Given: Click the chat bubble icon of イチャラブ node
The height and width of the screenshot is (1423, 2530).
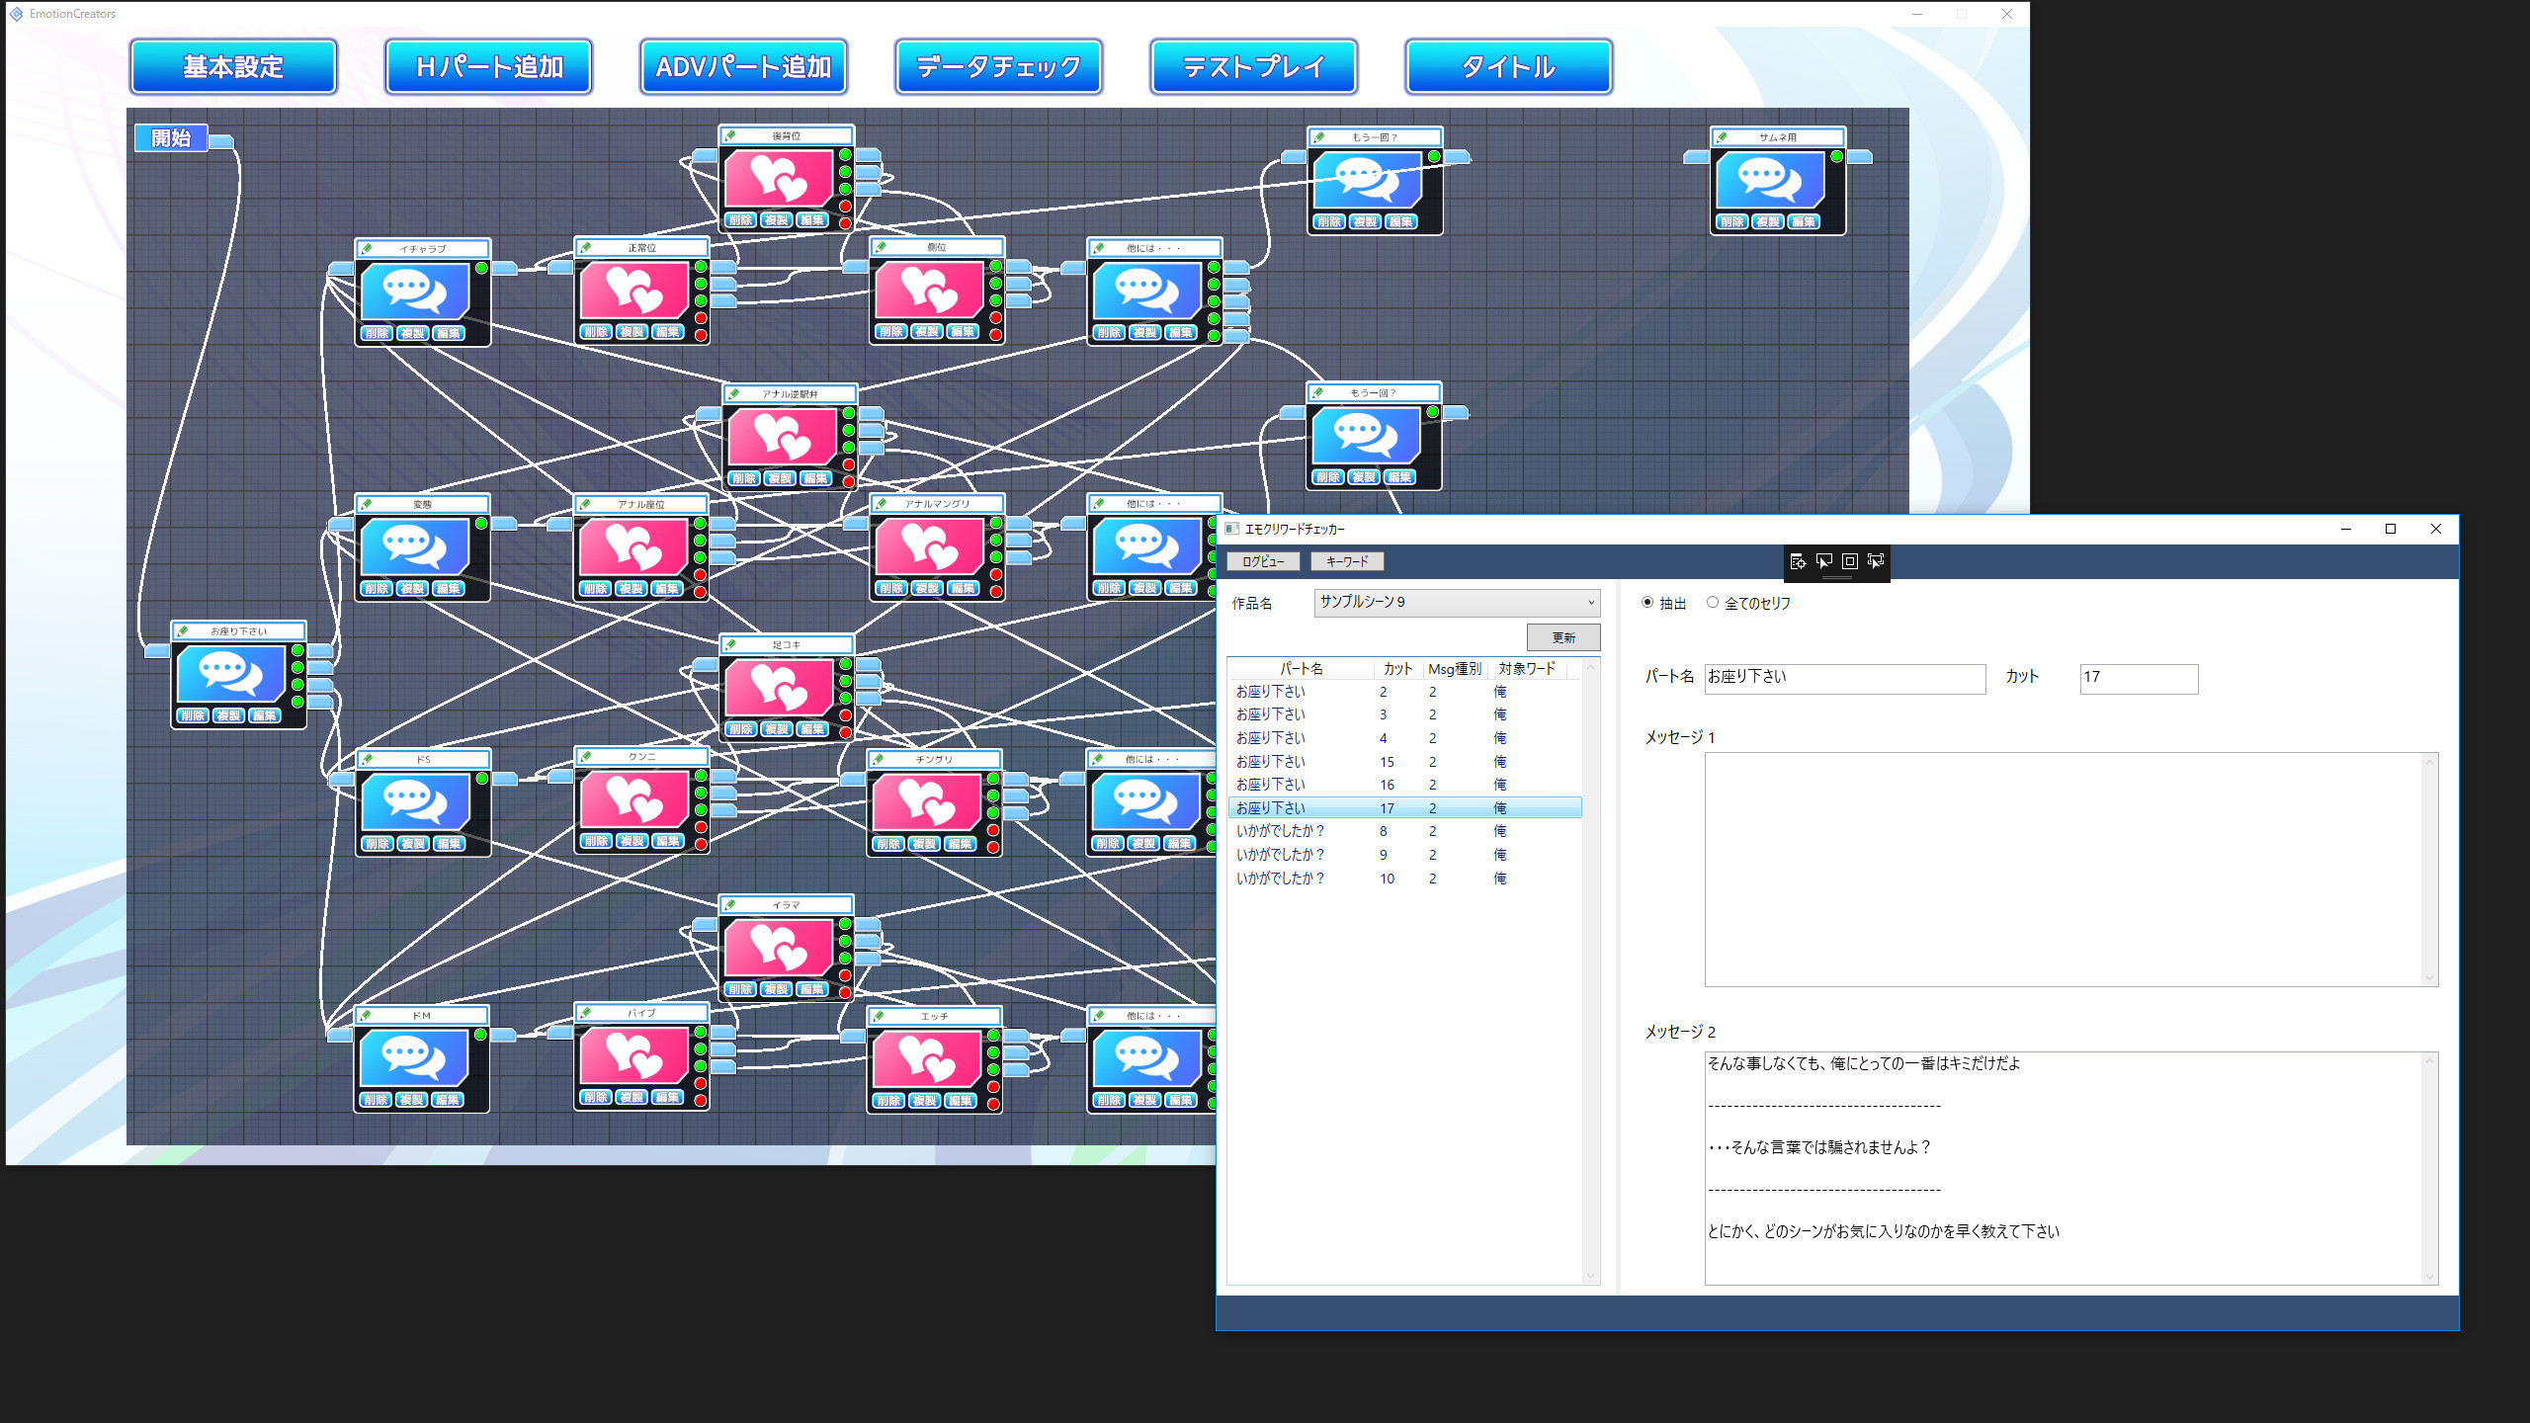Looking at the screenshot, I should pos(415,291).
